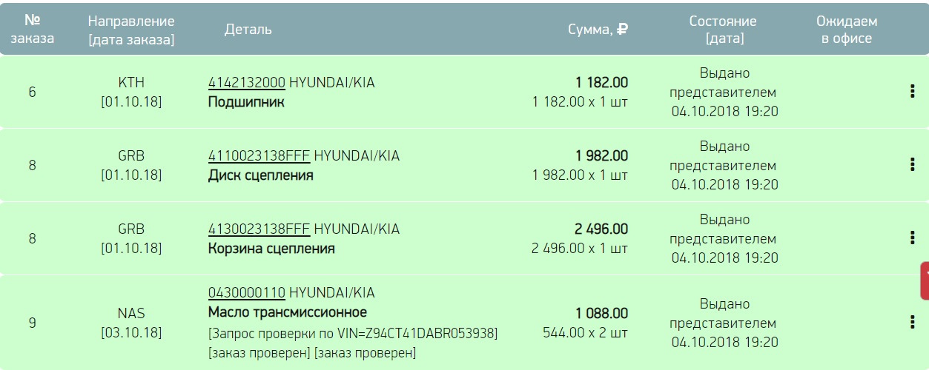
Task: Click the NAS direction in order 9
Action: coord(131,313)
